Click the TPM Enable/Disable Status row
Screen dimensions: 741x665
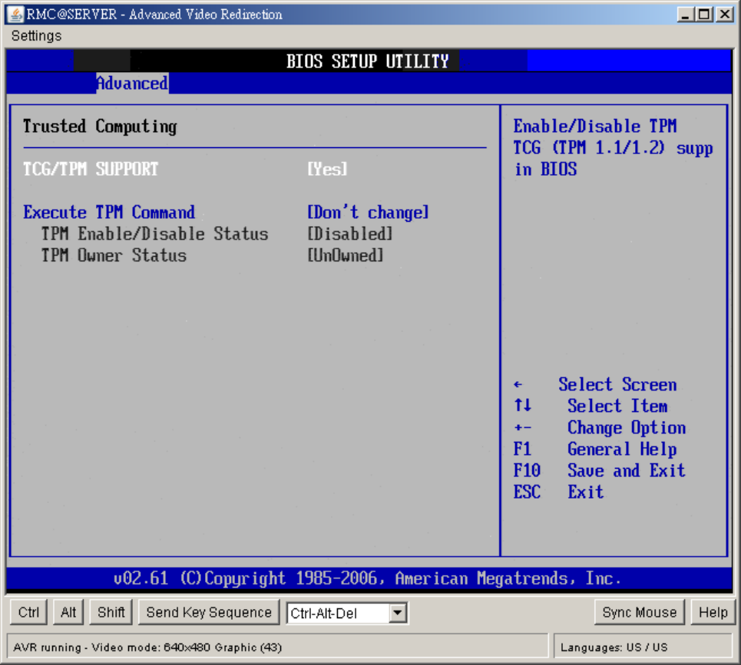point(154,234)
